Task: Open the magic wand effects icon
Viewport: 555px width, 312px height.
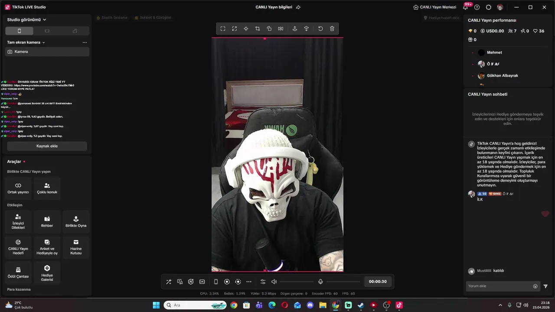Action: (169, 282)
